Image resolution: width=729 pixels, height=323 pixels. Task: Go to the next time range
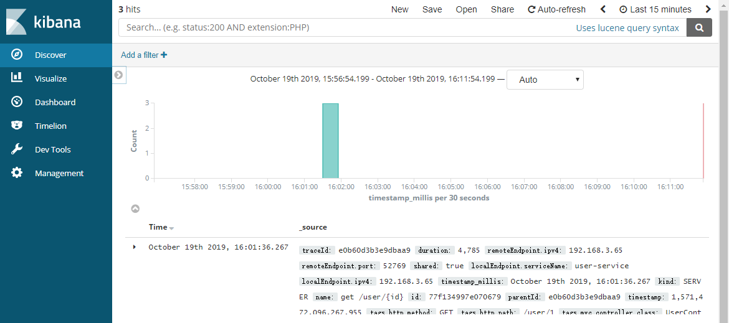coord(708,9)
